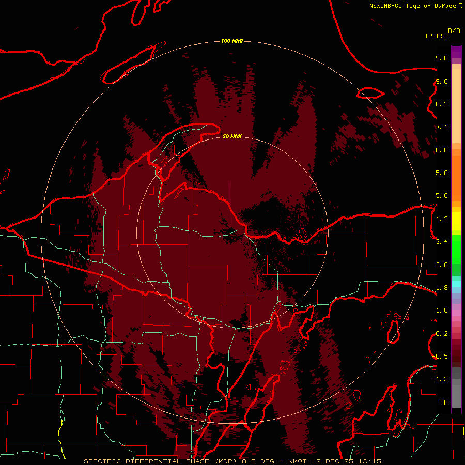
Task: Click the 0.5 DEG elevation text
Action: click(258, 461)
